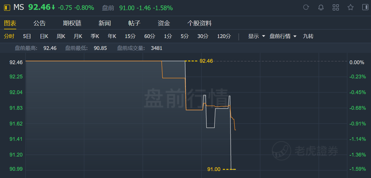
Task: Toggle the 九转 indicator
Action: point(308,36)
